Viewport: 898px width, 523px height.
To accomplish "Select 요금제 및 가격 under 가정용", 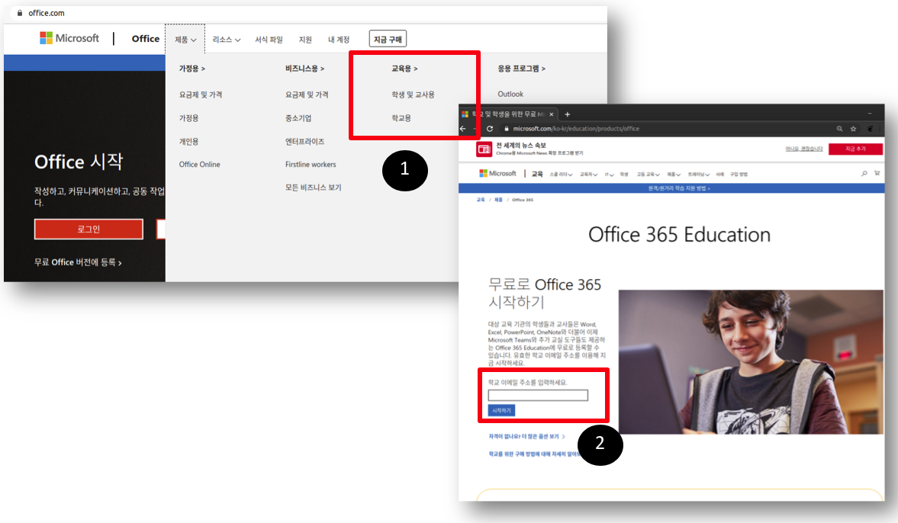I will [201, 95].
